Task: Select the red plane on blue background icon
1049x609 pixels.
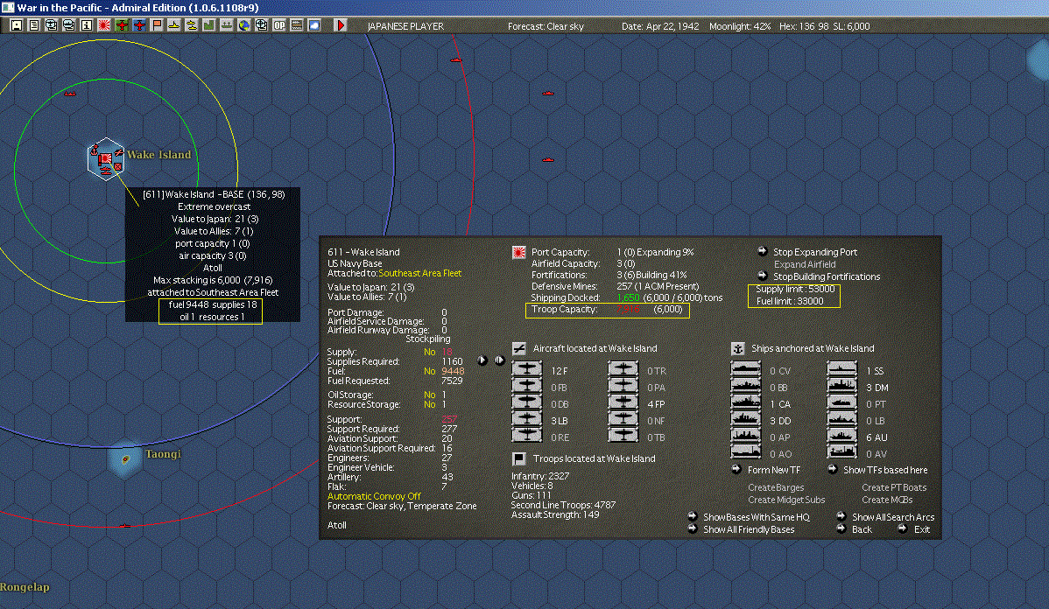Action: tap(139, 25)
